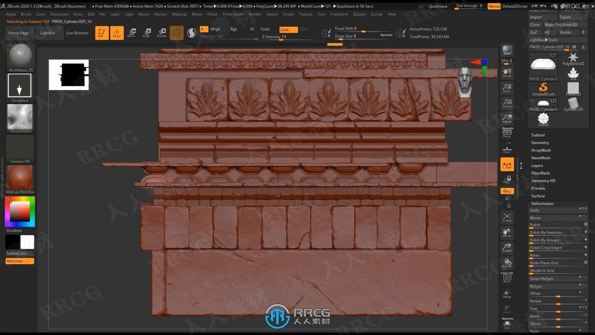Expand the ArrayMesh section
The height and width of the screenshot is (335, 595).
pyautogui.click(x=541, y=150)
